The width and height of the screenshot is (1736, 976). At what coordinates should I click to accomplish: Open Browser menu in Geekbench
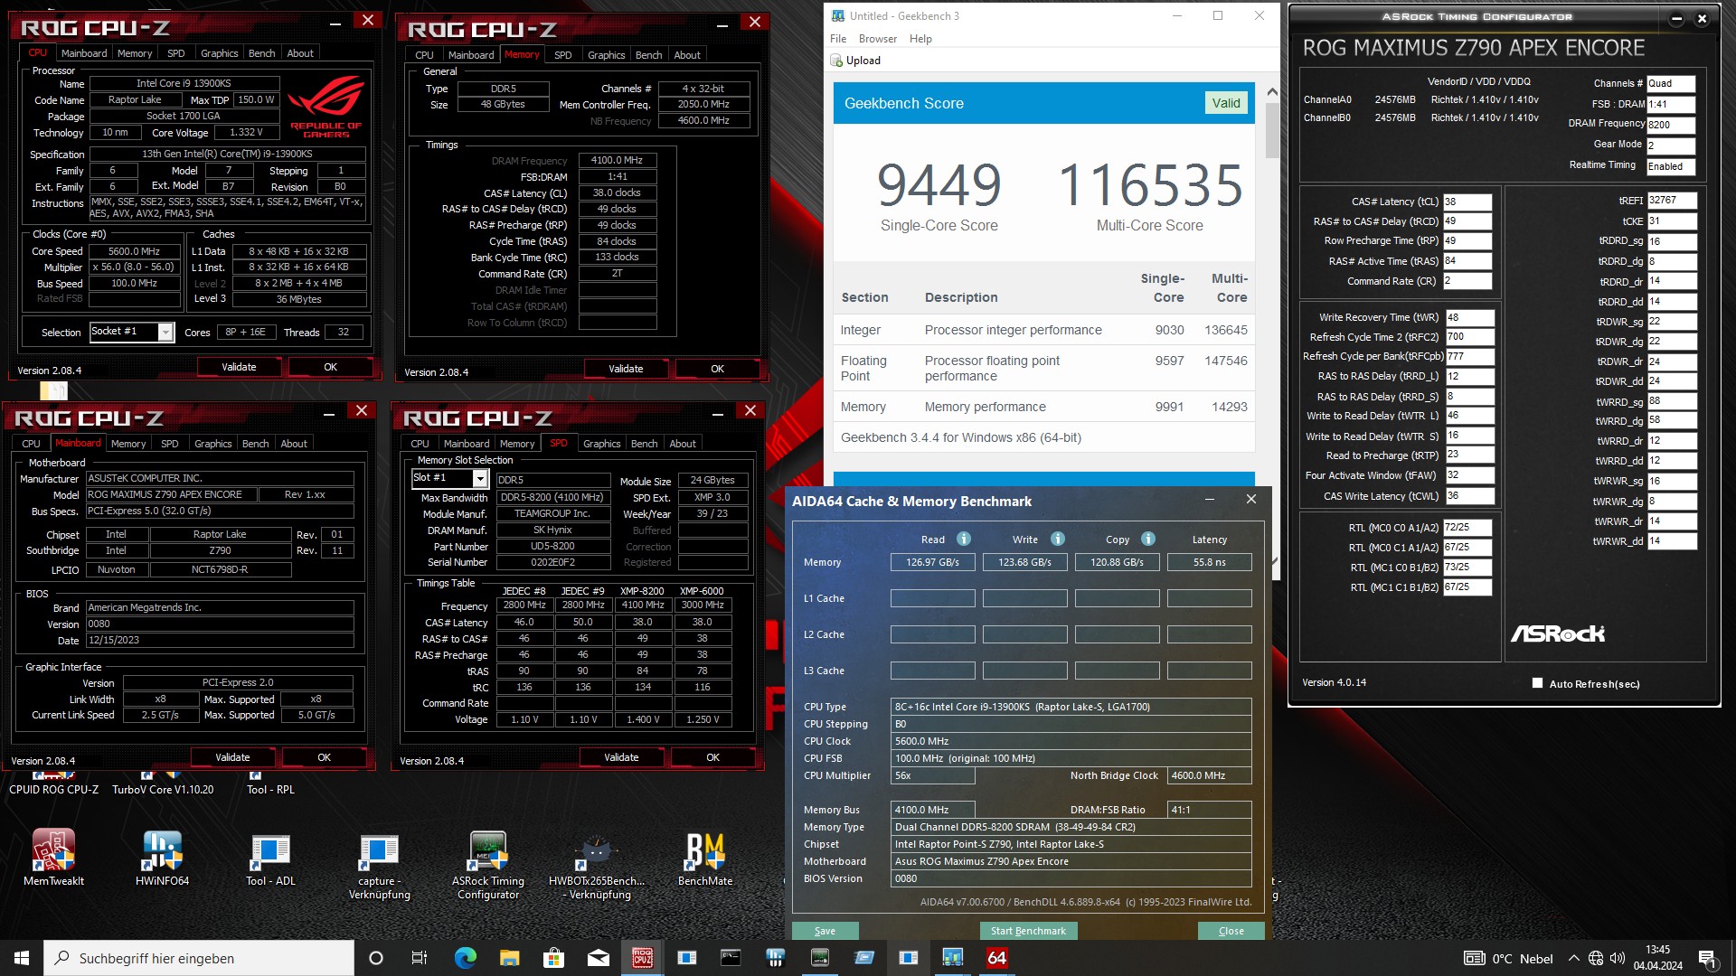point(878,39)
